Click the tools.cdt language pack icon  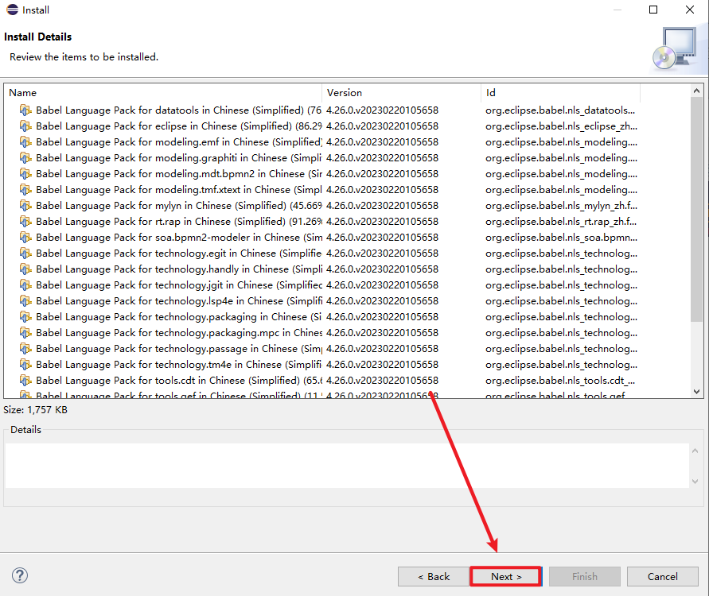[x=25, y=381]
